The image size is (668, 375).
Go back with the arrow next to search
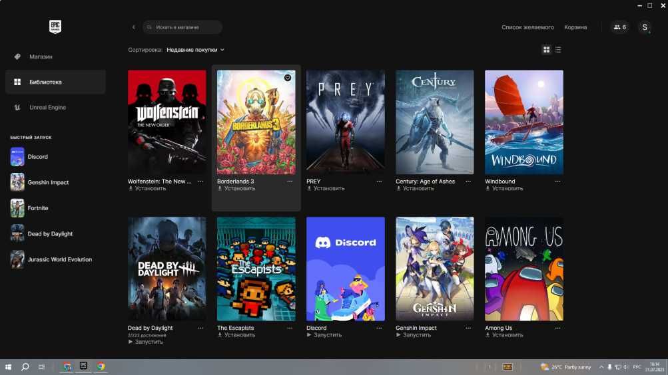point(134,27)
